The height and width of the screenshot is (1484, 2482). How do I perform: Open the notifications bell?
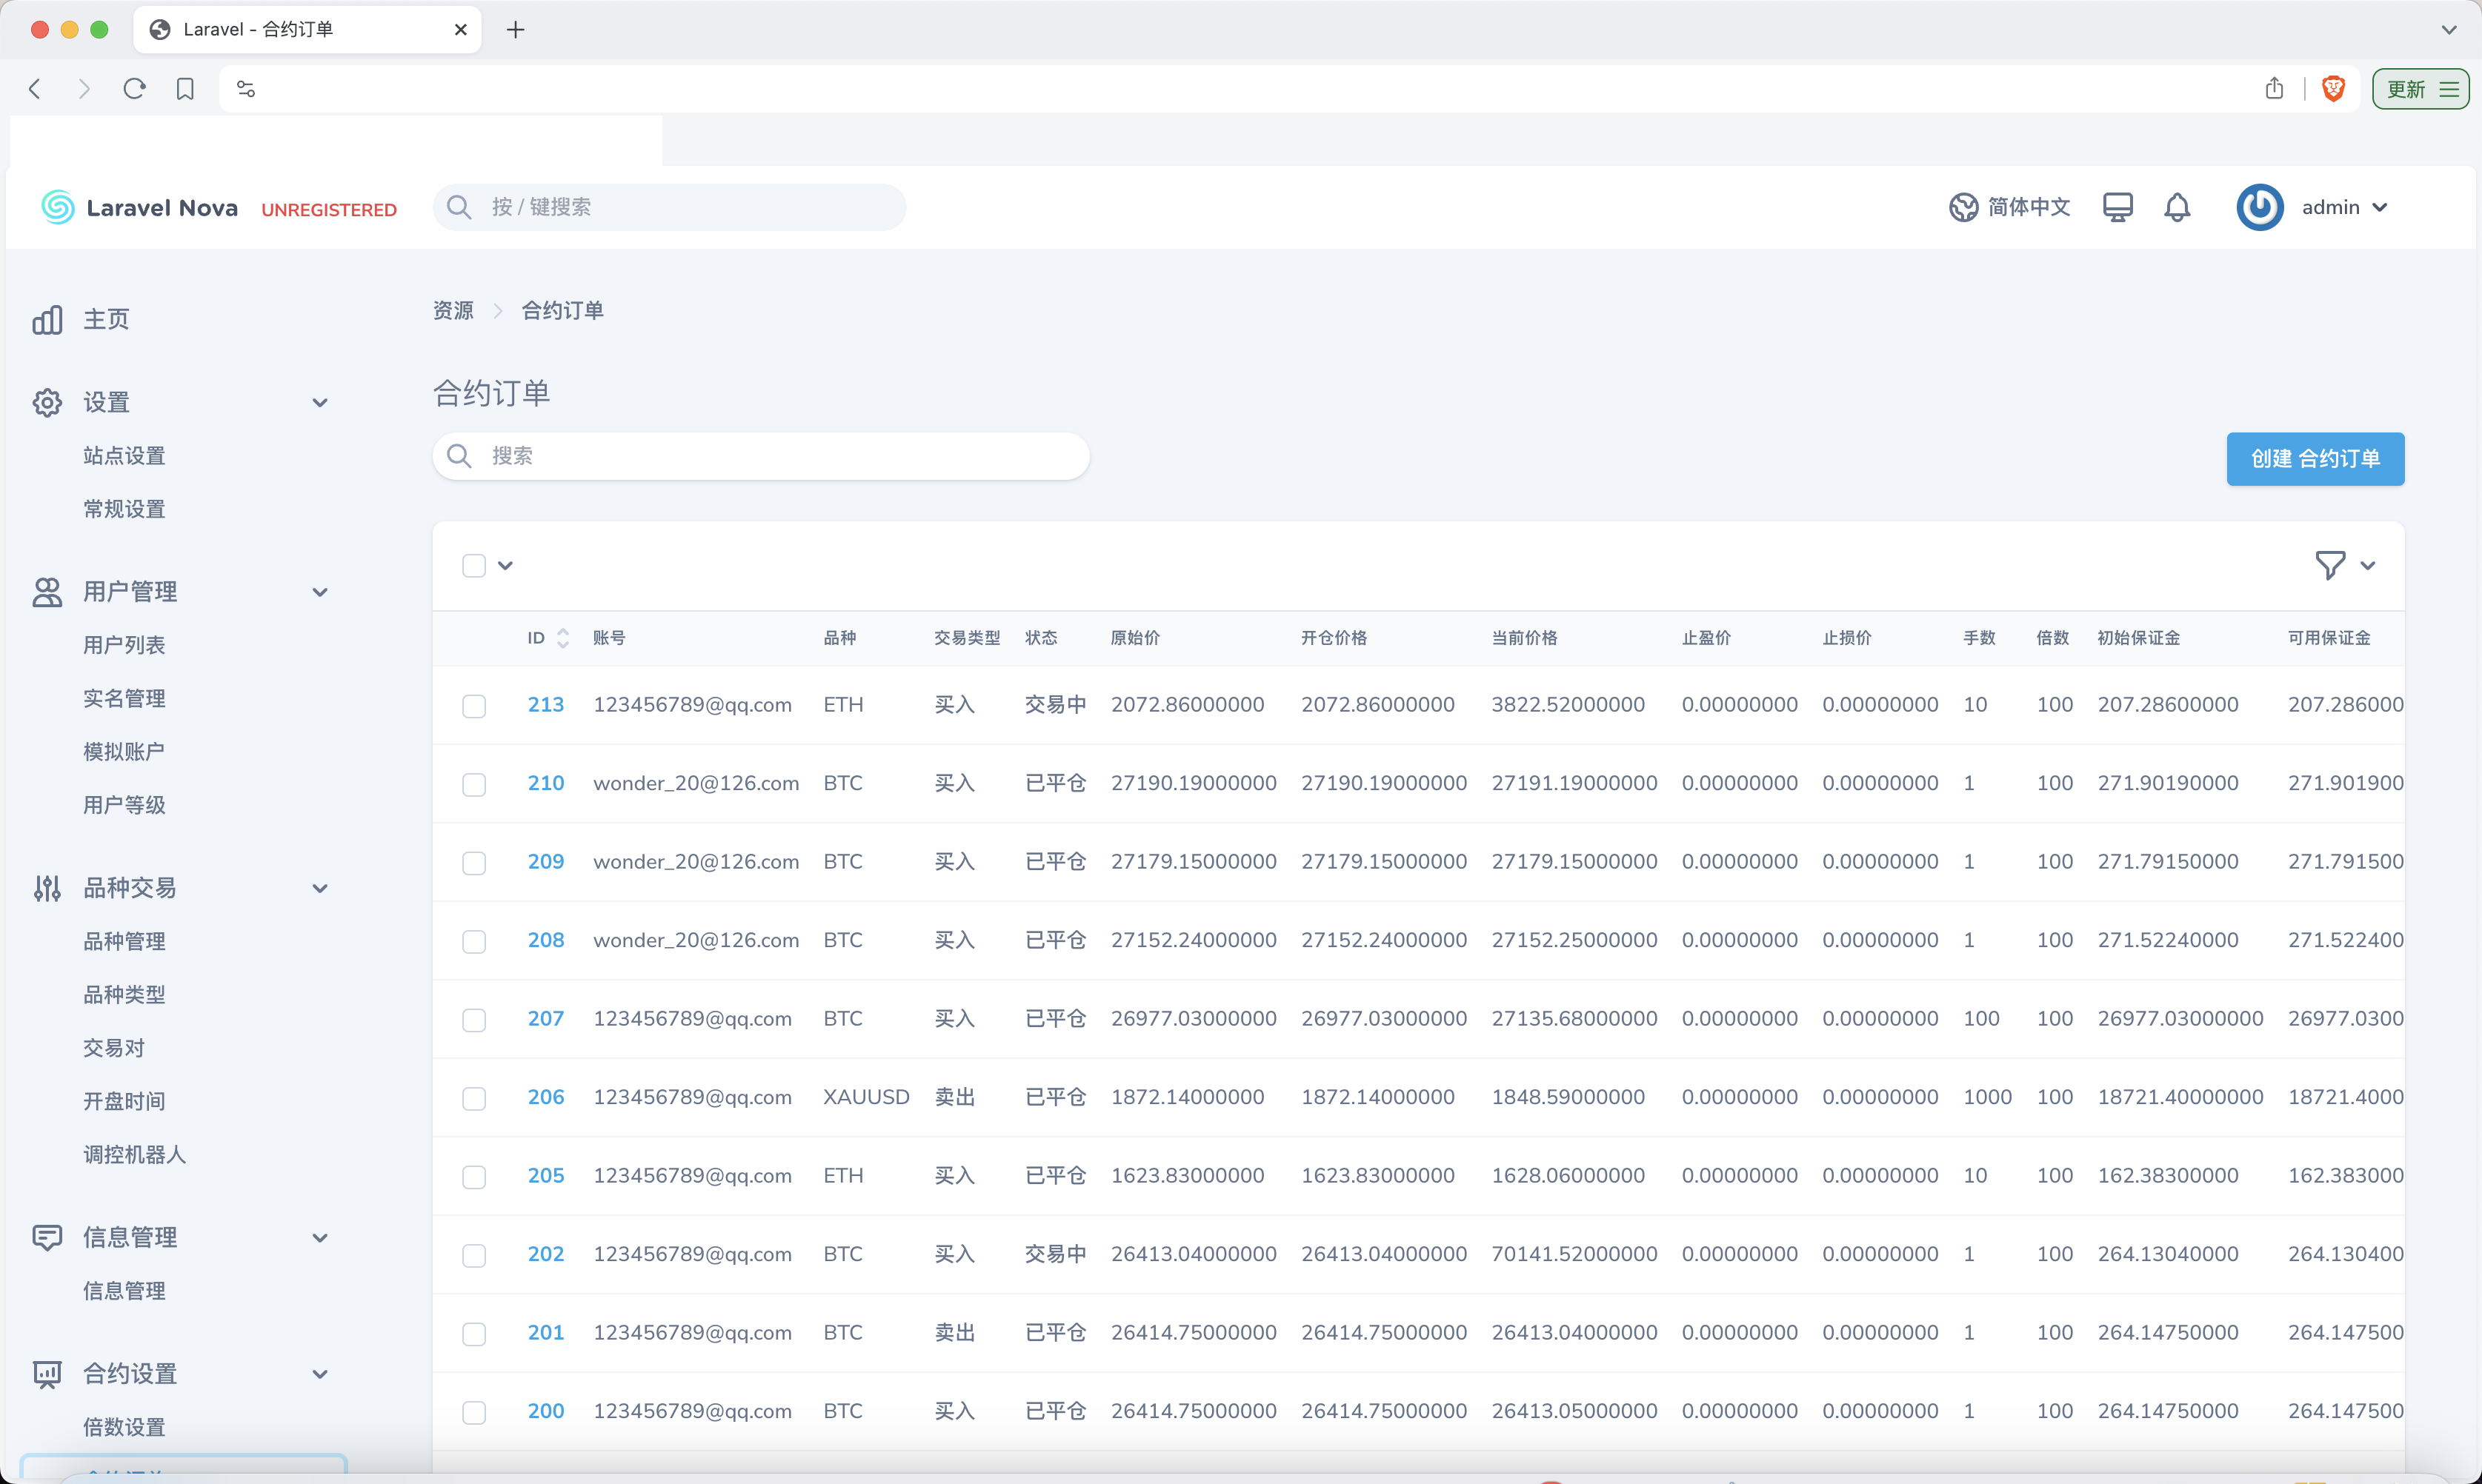(2177, 207)
